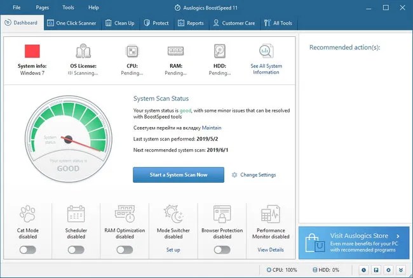Image resolution: width=413 pixels, height=278 pixels.
Task: Open the Tools menu
Action: pyautogui.click(x=68, y=8)
